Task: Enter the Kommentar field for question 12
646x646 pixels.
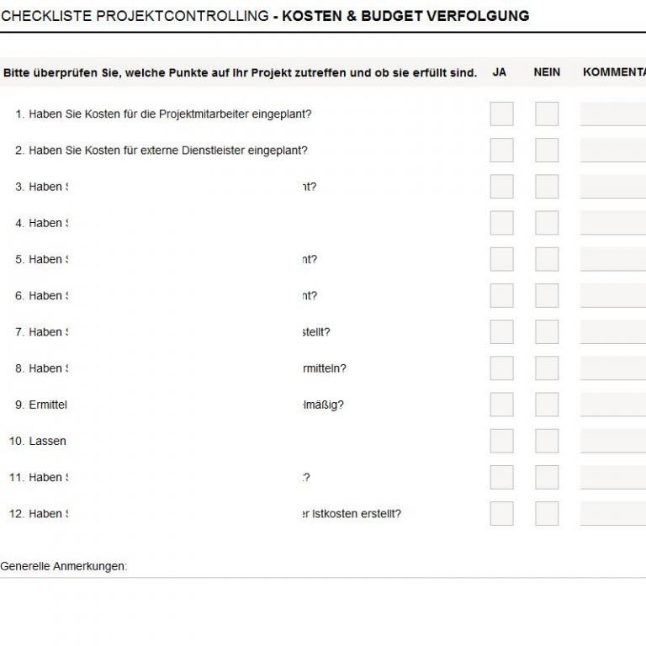Action: pos(613,513)
